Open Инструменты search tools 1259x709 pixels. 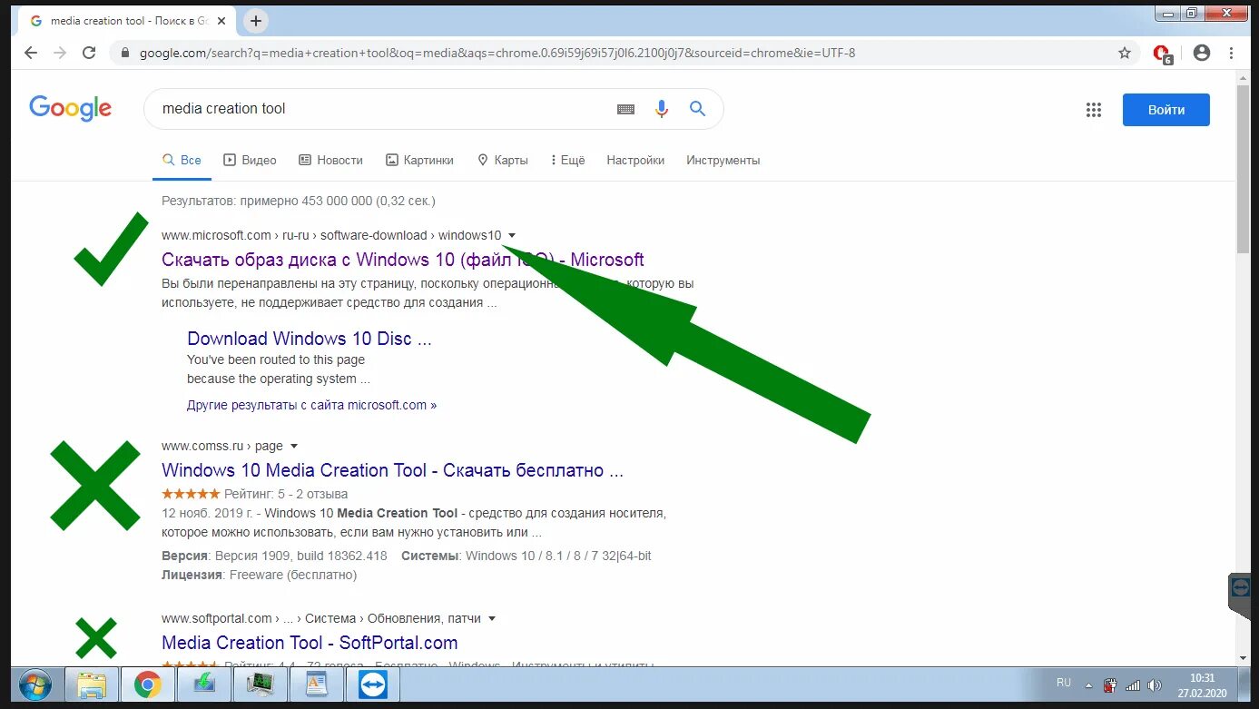point(723,160)
